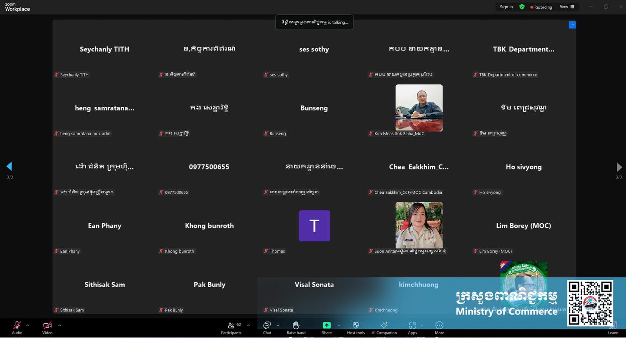Open the blue gallery options ellipsis button
This screenshot has height=338, width=626.
[572, 25]
